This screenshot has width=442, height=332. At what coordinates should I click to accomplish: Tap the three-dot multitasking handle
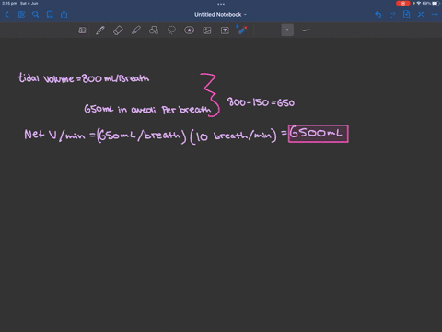tap(221, 4)
